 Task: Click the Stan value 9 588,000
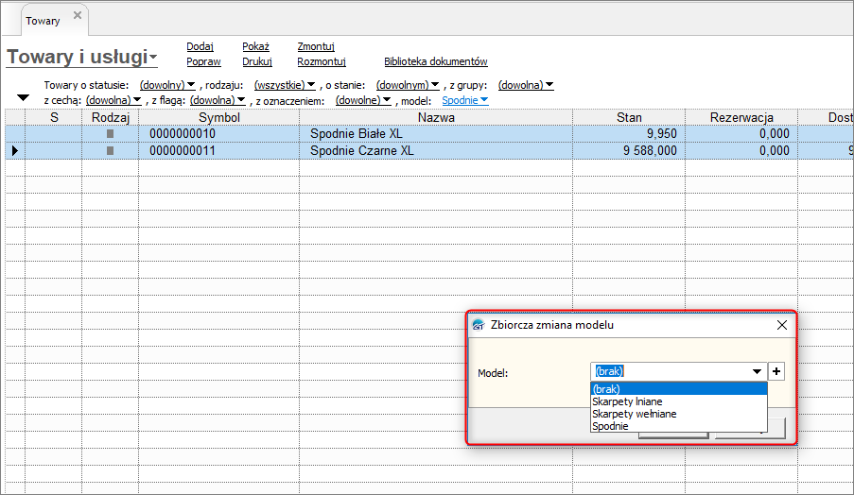tap(650, 151)
